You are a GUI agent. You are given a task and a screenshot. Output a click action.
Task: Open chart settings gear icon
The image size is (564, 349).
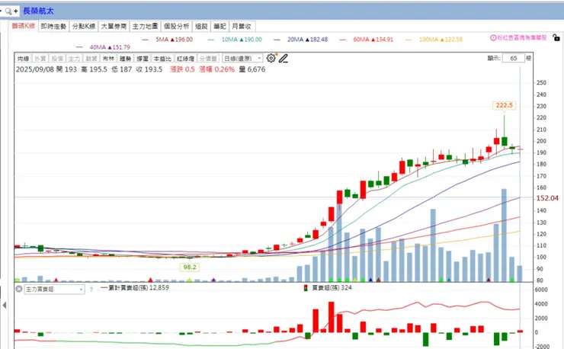(271, 58)
